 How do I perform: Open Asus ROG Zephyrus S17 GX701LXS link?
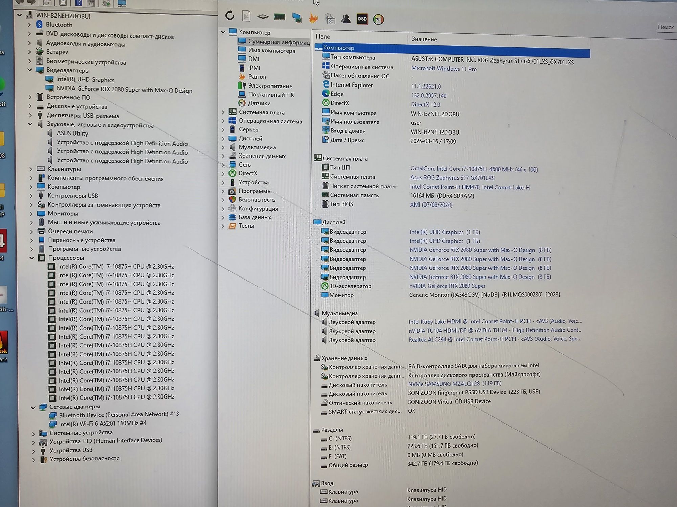[452, 178]
